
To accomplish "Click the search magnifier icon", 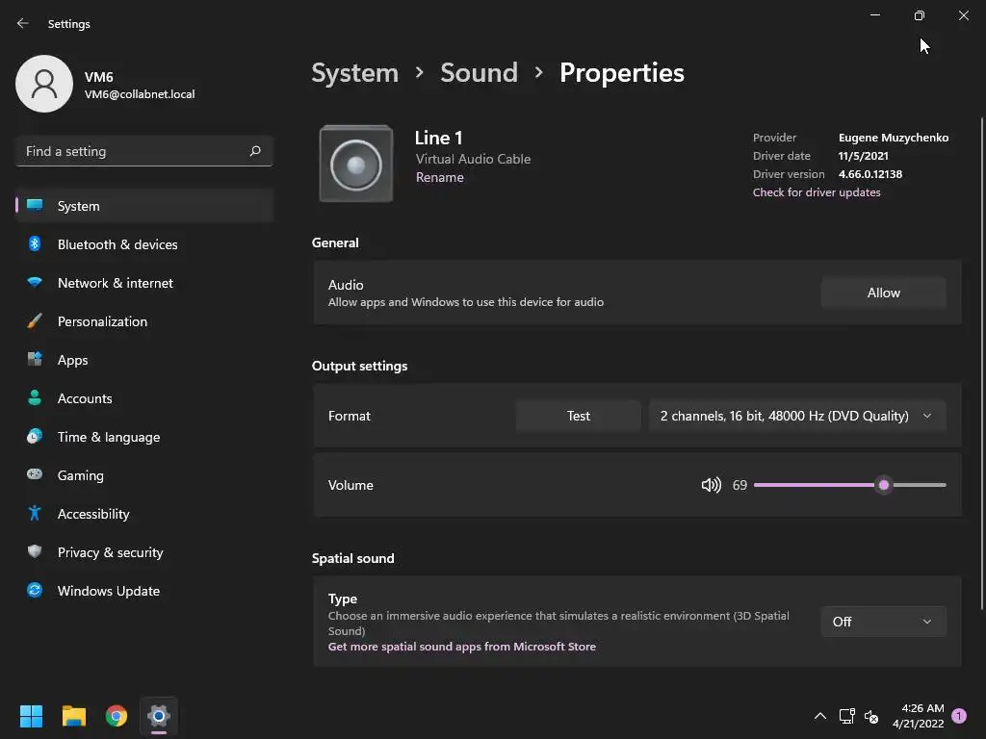I will point(255,151).
